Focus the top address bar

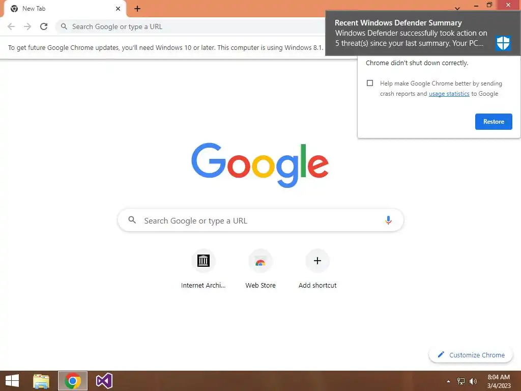(191, 26)
